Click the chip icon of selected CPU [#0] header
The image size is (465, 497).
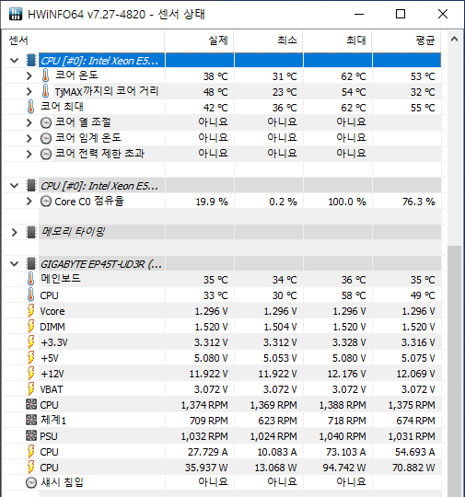pyautogui.click(x=31, y=60)
